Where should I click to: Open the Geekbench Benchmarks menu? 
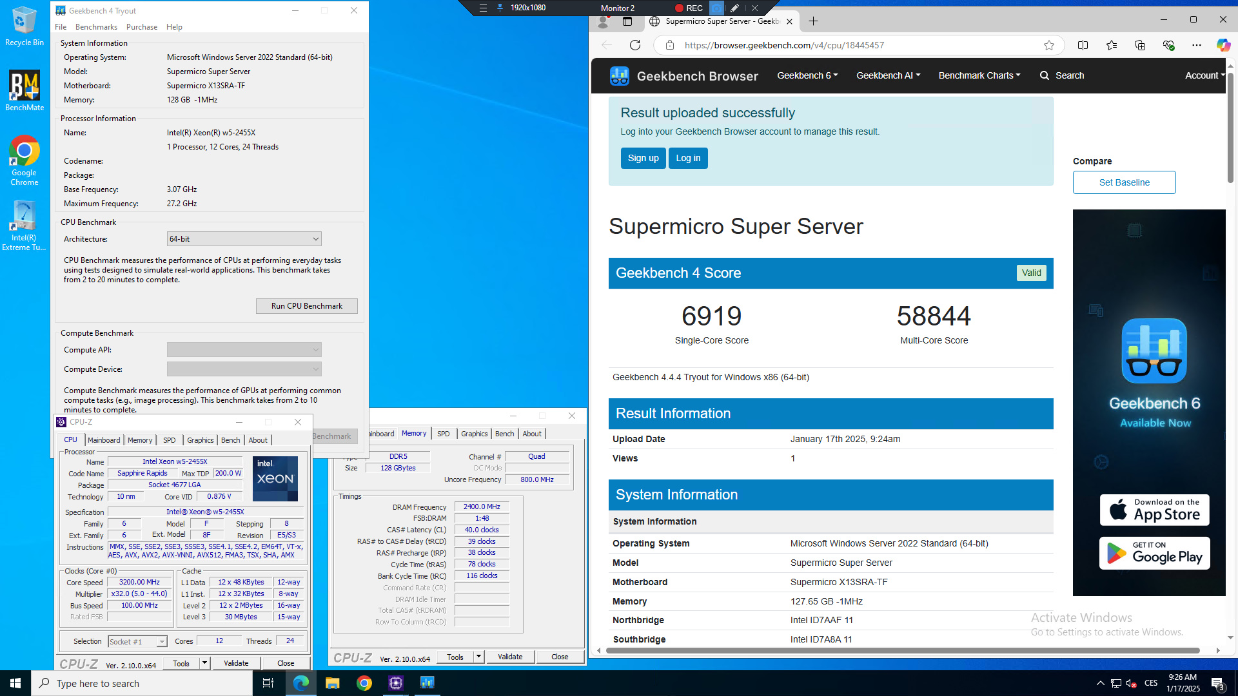tap(96, 27)
